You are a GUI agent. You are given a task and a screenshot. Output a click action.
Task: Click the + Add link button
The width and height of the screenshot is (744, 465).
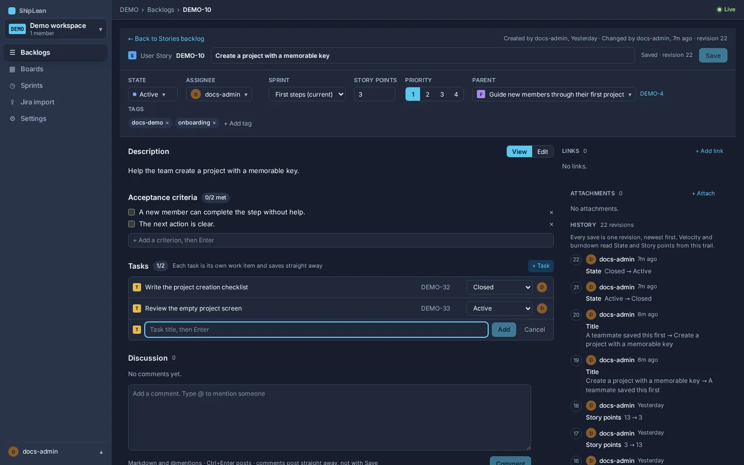(709, 151)
